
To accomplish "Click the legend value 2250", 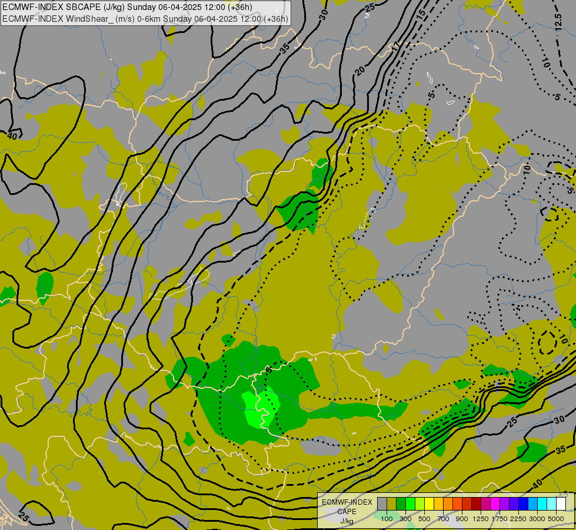I will 518,519.
